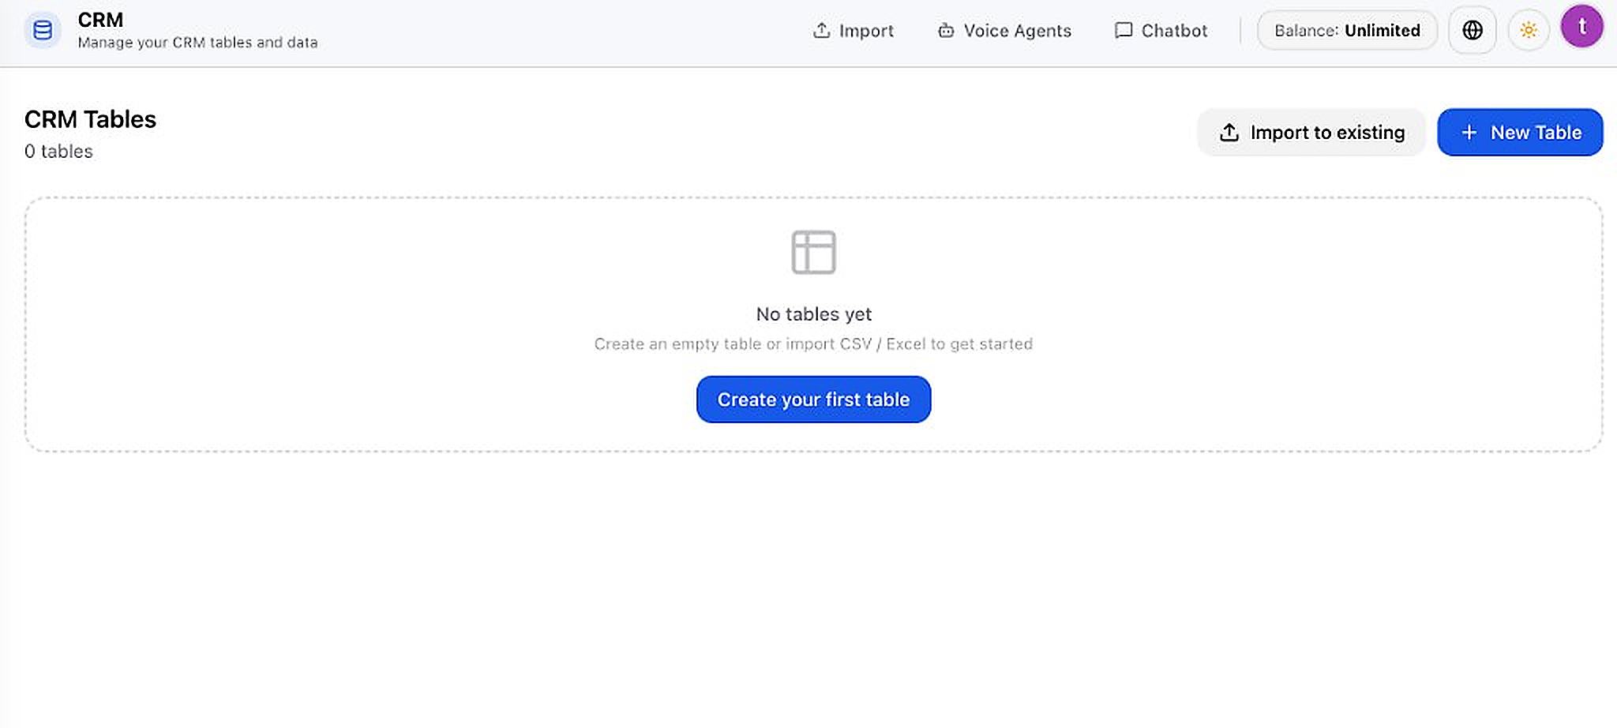
Task: Click the 'Create an empty table or import' hint
Action: point(813,344)
